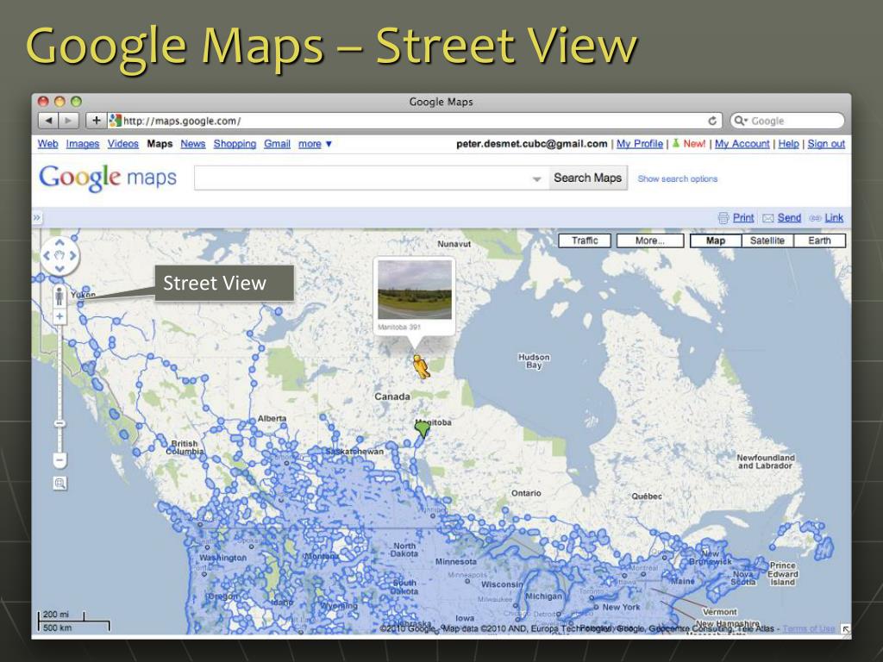Click the browser URL address field
883x662 pixels.
pos(414,121)
